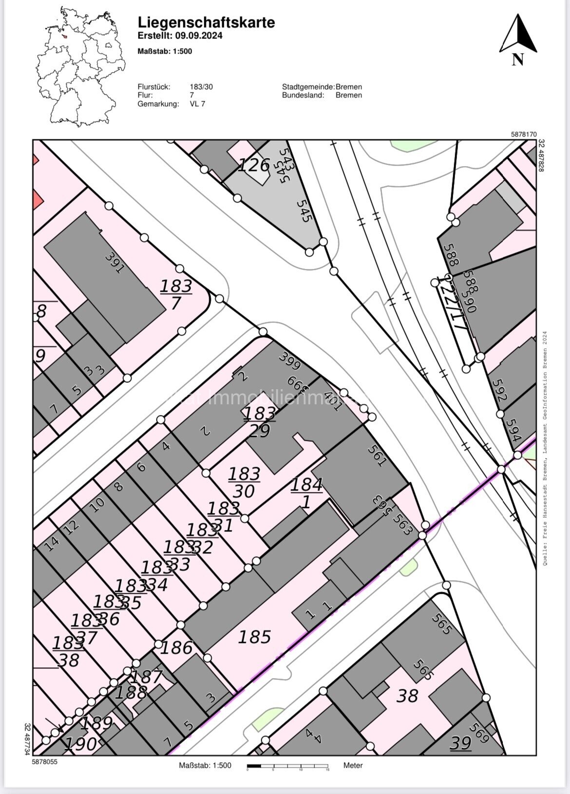Click the parcel label 183/7
This screenshot has width=570, height=794.
176,294
